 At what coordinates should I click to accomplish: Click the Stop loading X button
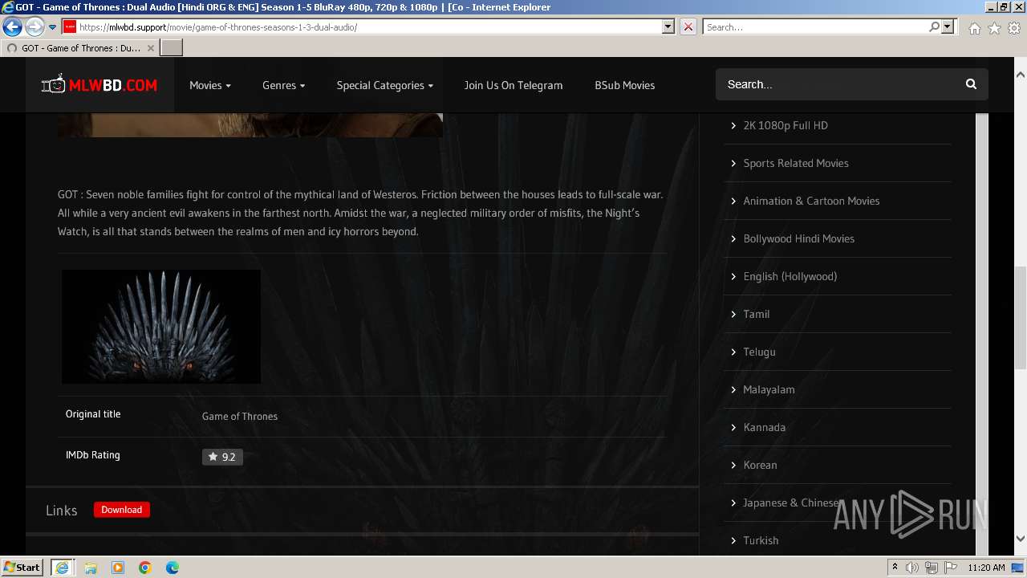click(688, 26)
